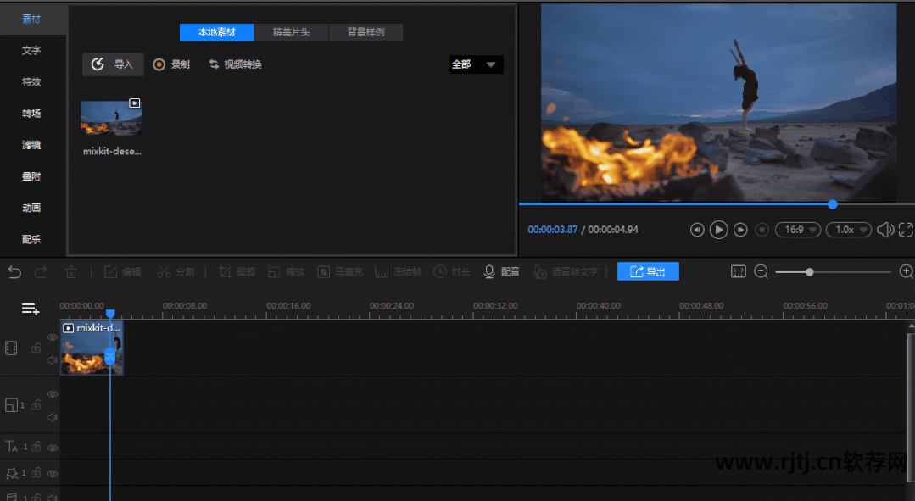The height and width of the screenshot is (501, 915).
Task: Click the 导出 export button
Action: (648, 272)
